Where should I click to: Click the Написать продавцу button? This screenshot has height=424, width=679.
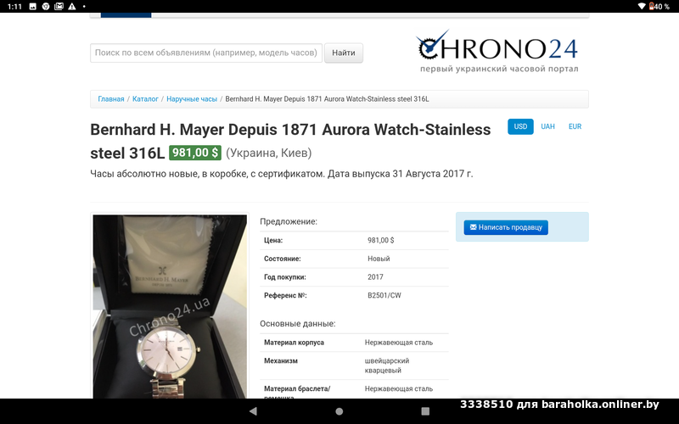pos(506,227)
